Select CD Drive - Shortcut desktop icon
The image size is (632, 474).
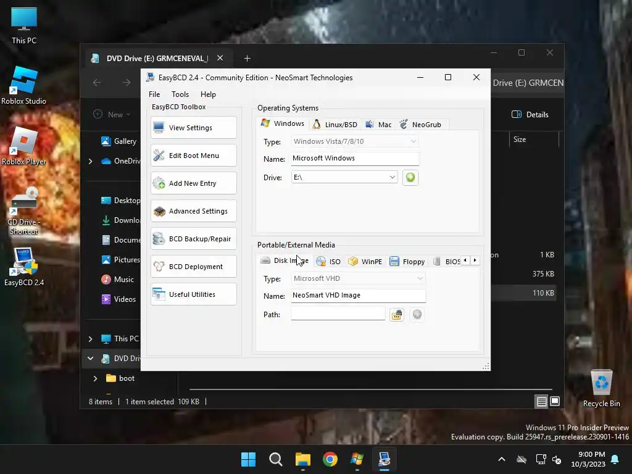point(24,211)
